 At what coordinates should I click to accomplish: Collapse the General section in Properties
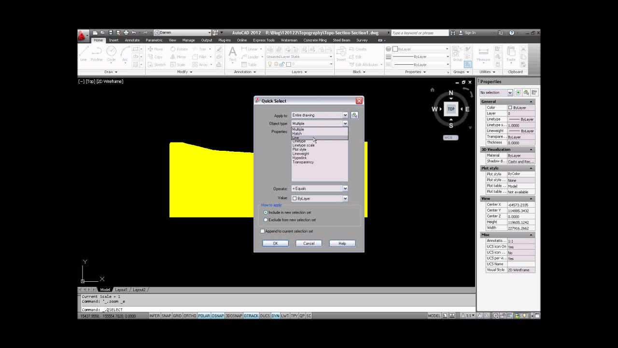click(531, 101)
